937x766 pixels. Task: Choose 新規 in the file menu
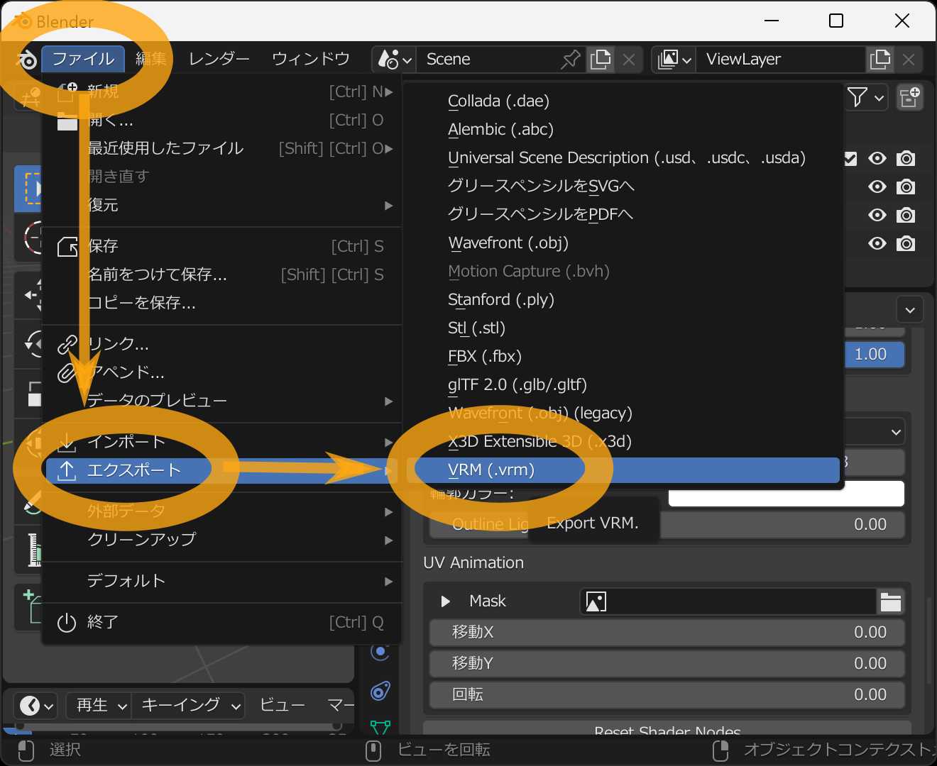tap(223, 92)
